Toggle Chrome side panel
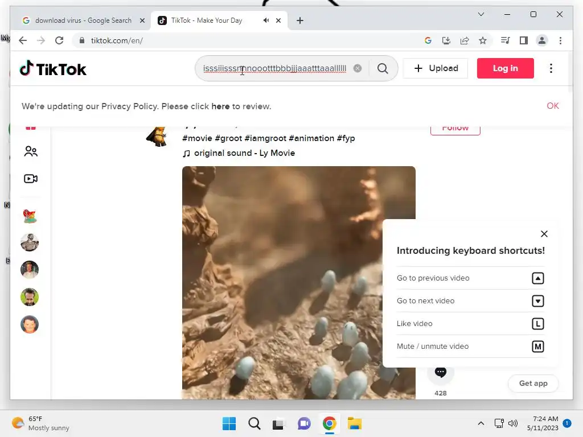 524,40
